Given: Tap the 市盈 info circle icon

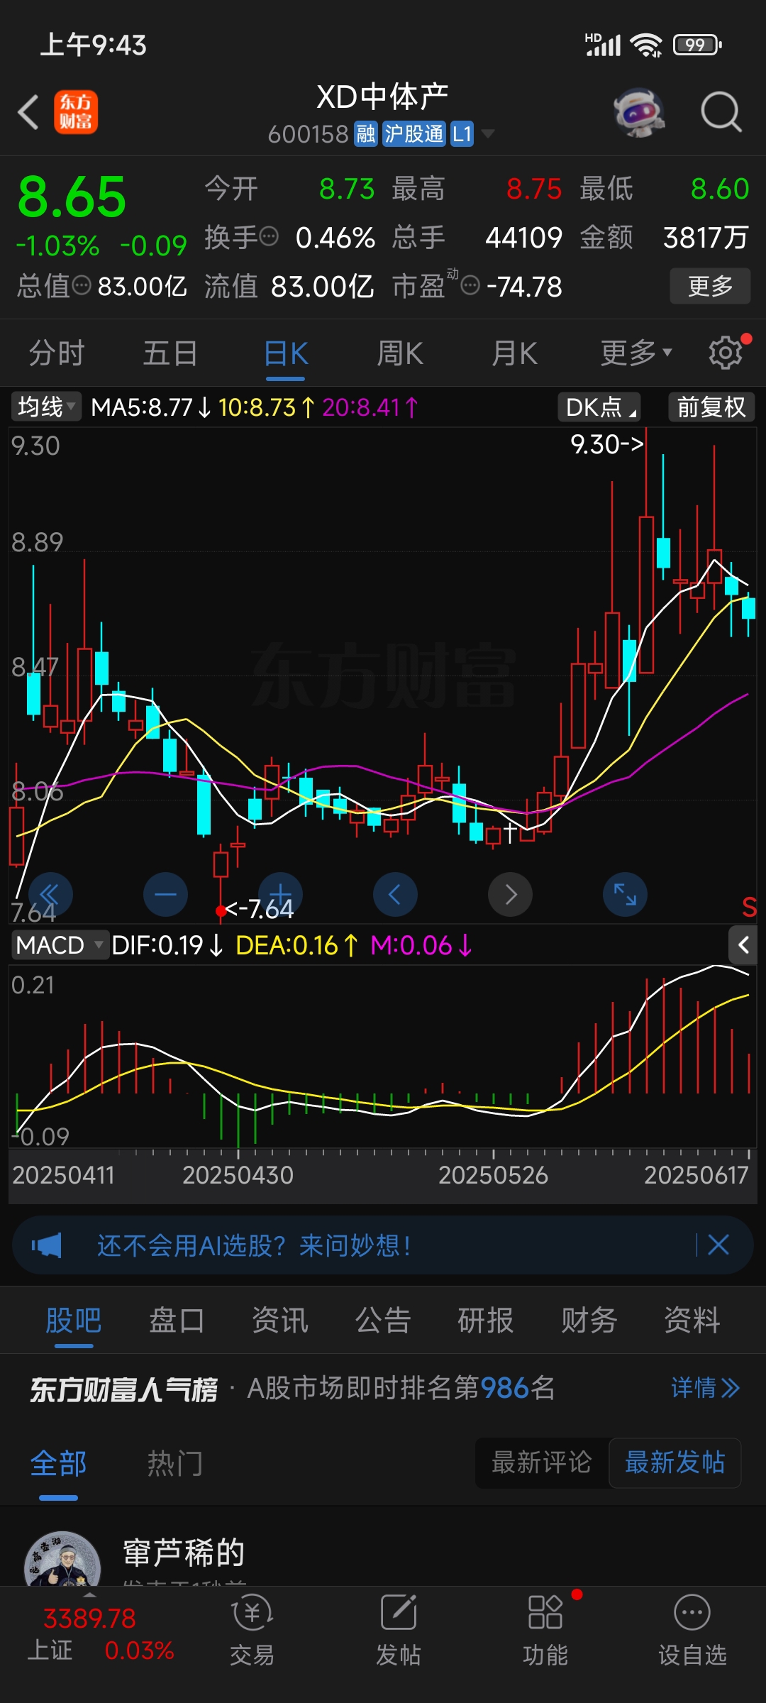Looking at the screenshot, I should pos(470,285).
